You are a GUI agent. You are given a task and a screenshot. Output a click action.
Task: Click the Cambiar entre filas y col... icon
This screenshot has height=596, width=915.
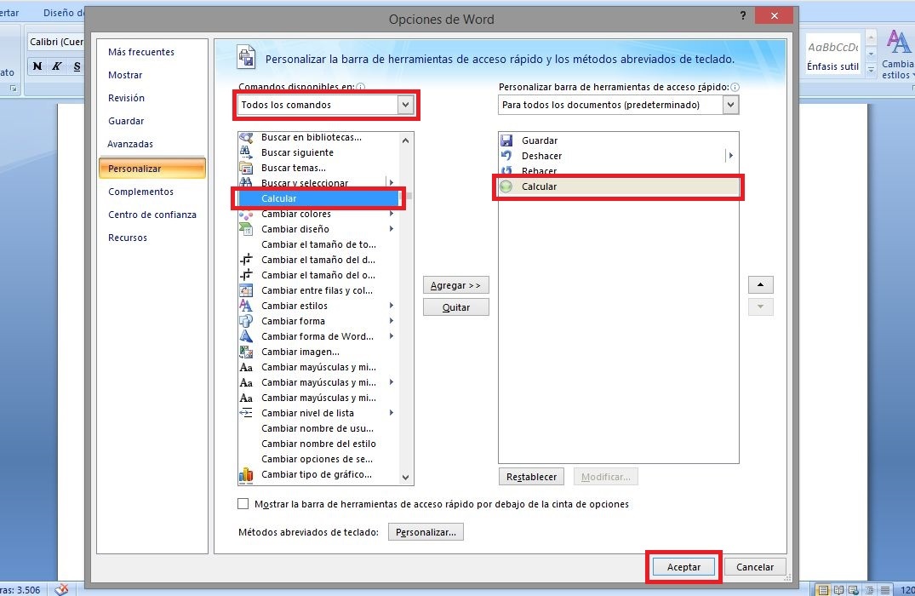[x=246, y=290]
